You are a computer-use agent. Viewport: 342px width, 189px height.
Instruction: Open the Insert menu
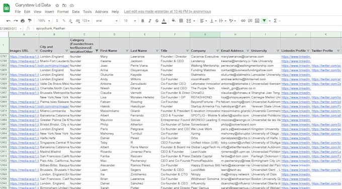click(x=49, y=12)
